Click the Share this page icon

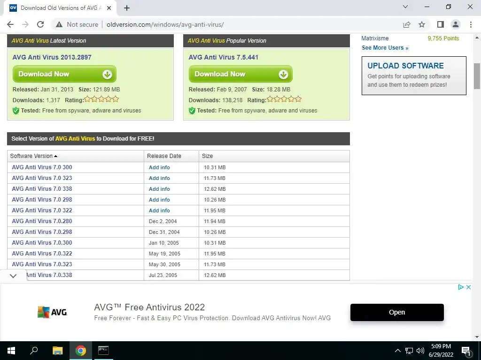[x=407, y=24]
